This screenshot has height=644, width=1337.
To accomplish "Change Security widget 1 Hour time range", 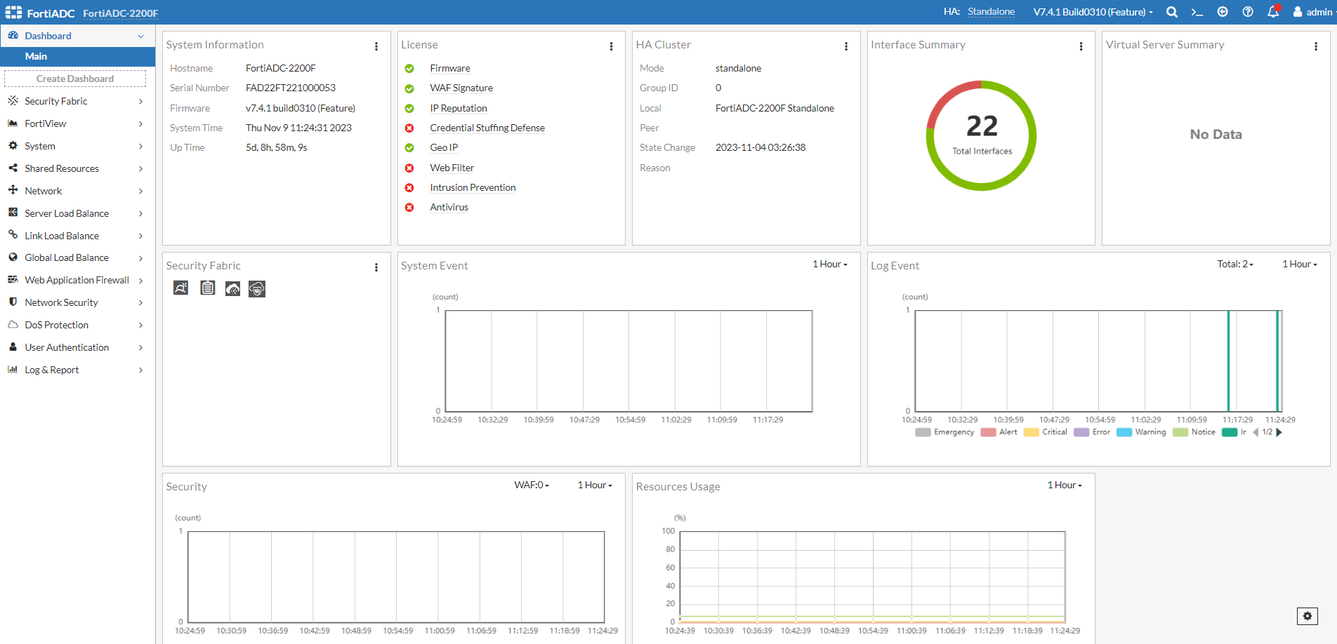I will [595, 485].
